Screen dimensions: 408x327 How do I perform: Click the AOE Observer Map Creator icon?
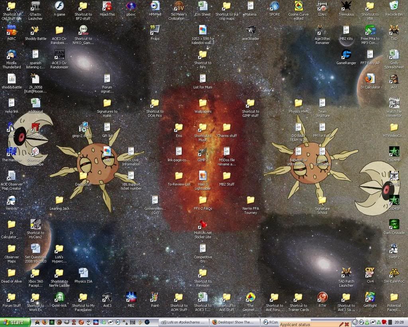12,176
